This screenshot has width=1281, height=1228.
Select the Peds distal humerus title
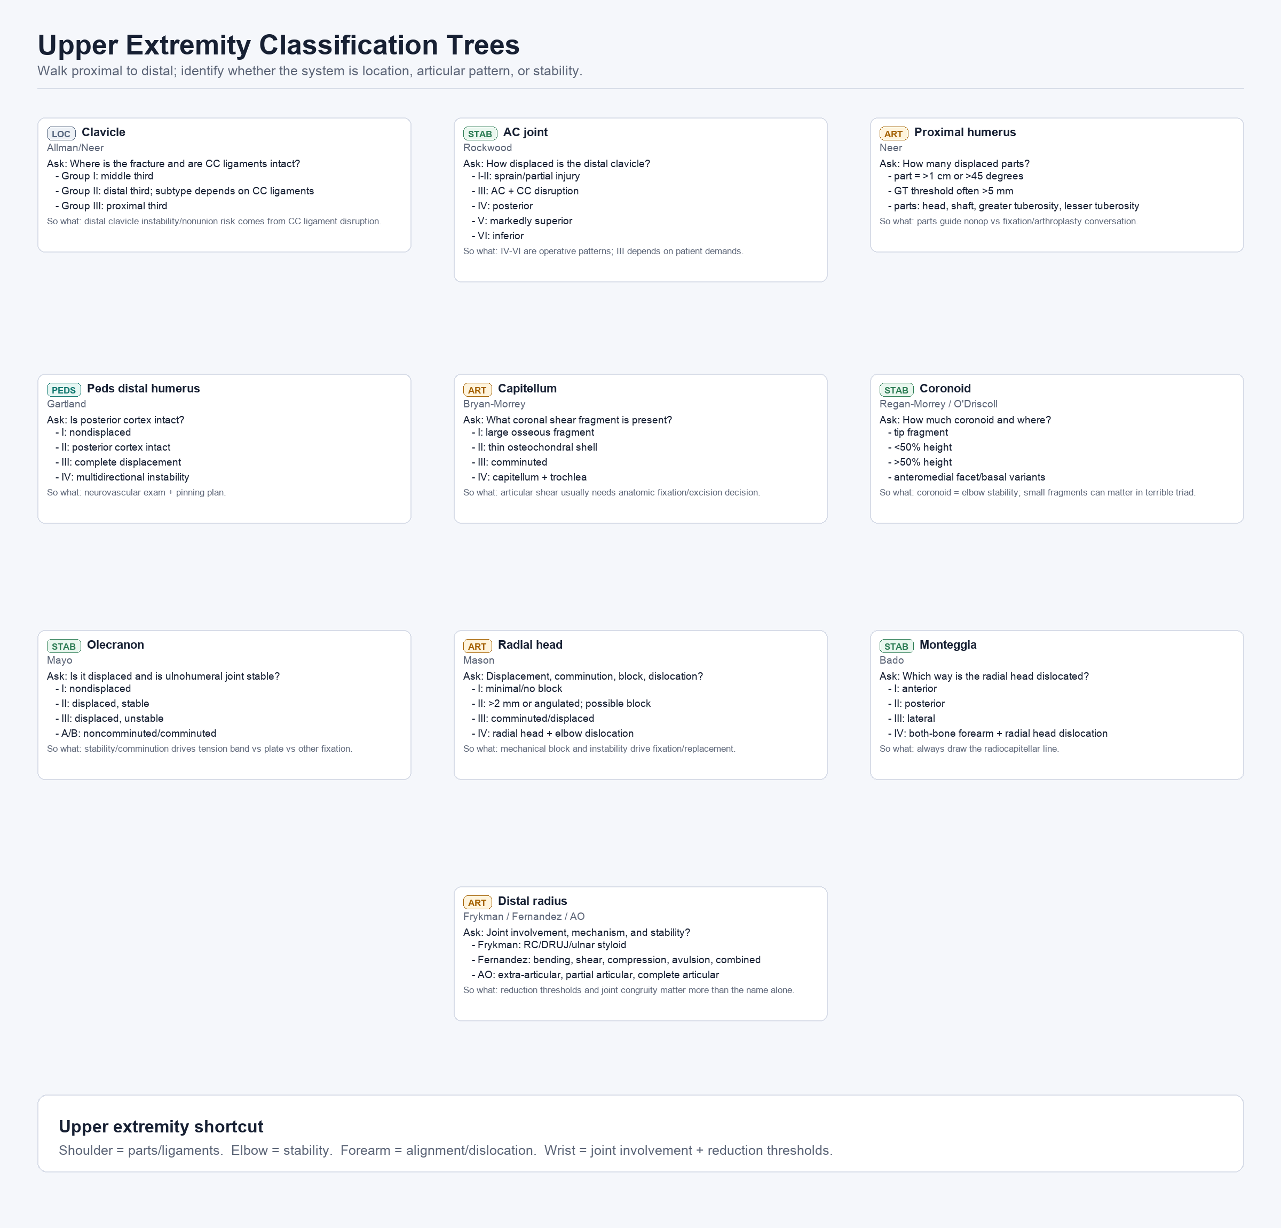point(143,388)
